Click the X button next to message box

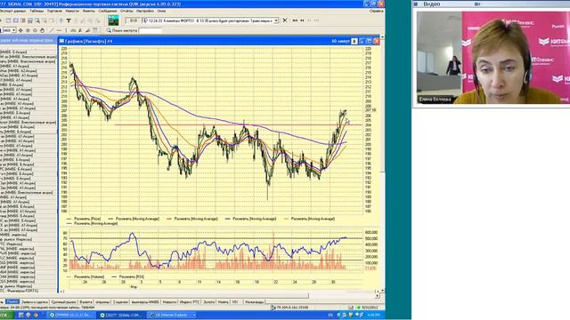pyautogui.click(x=285, y=20)
